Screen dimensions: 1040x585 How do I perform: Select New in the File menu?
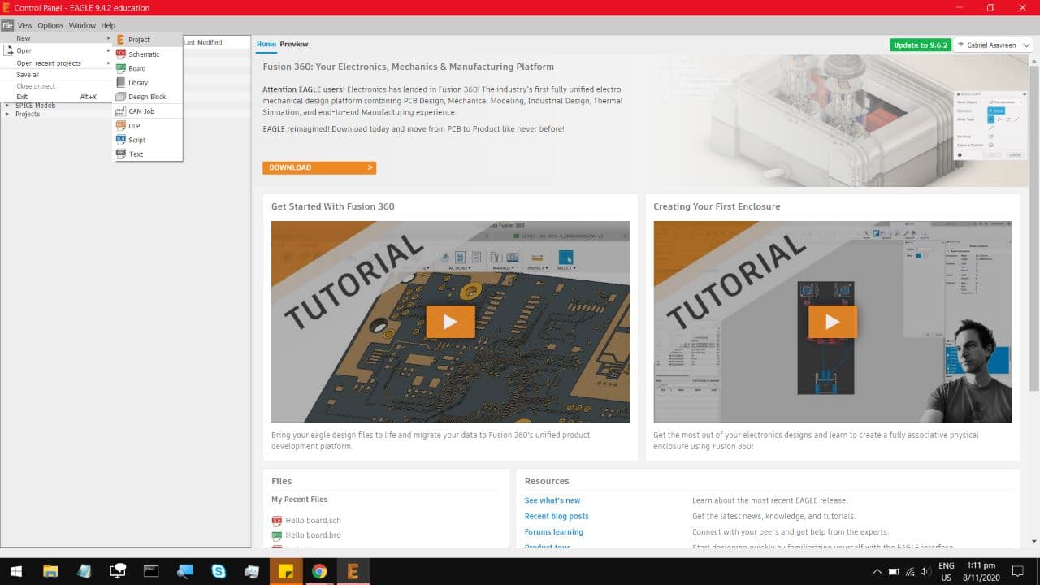pyautogui.click(x=56, y=38)
